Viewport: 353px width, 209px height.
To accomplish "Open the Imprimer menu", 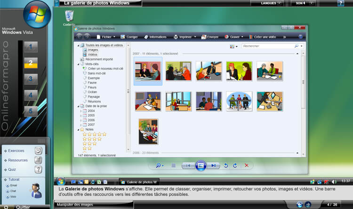I will (185, 37).
